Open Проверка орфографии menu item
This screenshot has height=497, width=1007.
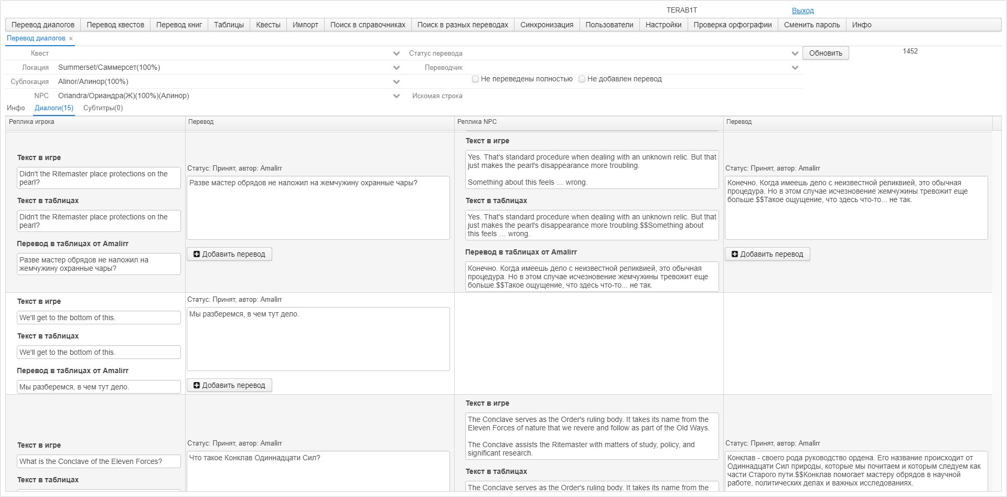(x=733, y=25)
